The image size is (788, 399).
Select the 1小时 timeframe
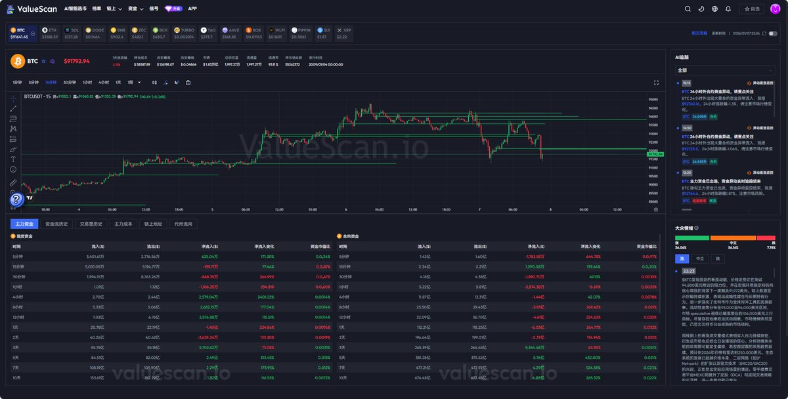87,82
